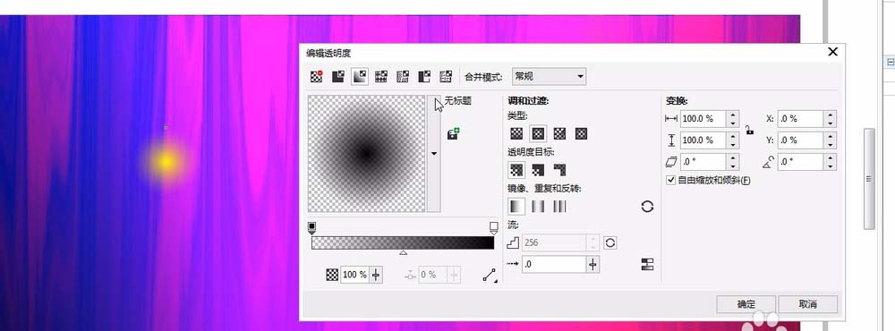This screenshot has width=895, height=331.
Task: Select the white end node on gradient bar
Action: (494, 228)
